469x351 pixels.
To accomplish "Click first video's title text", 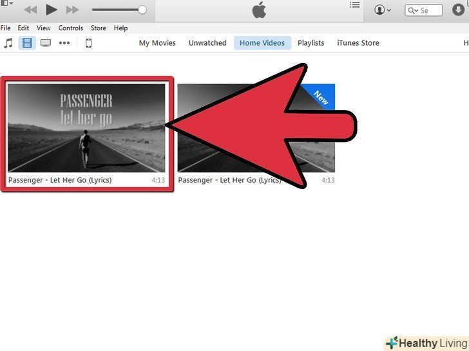I will tap(60, 180).
